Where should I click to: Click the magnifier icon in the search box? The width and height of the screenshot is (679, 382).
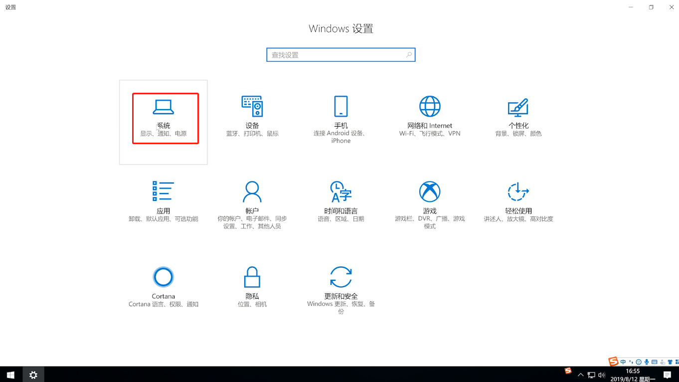(409, 55)
